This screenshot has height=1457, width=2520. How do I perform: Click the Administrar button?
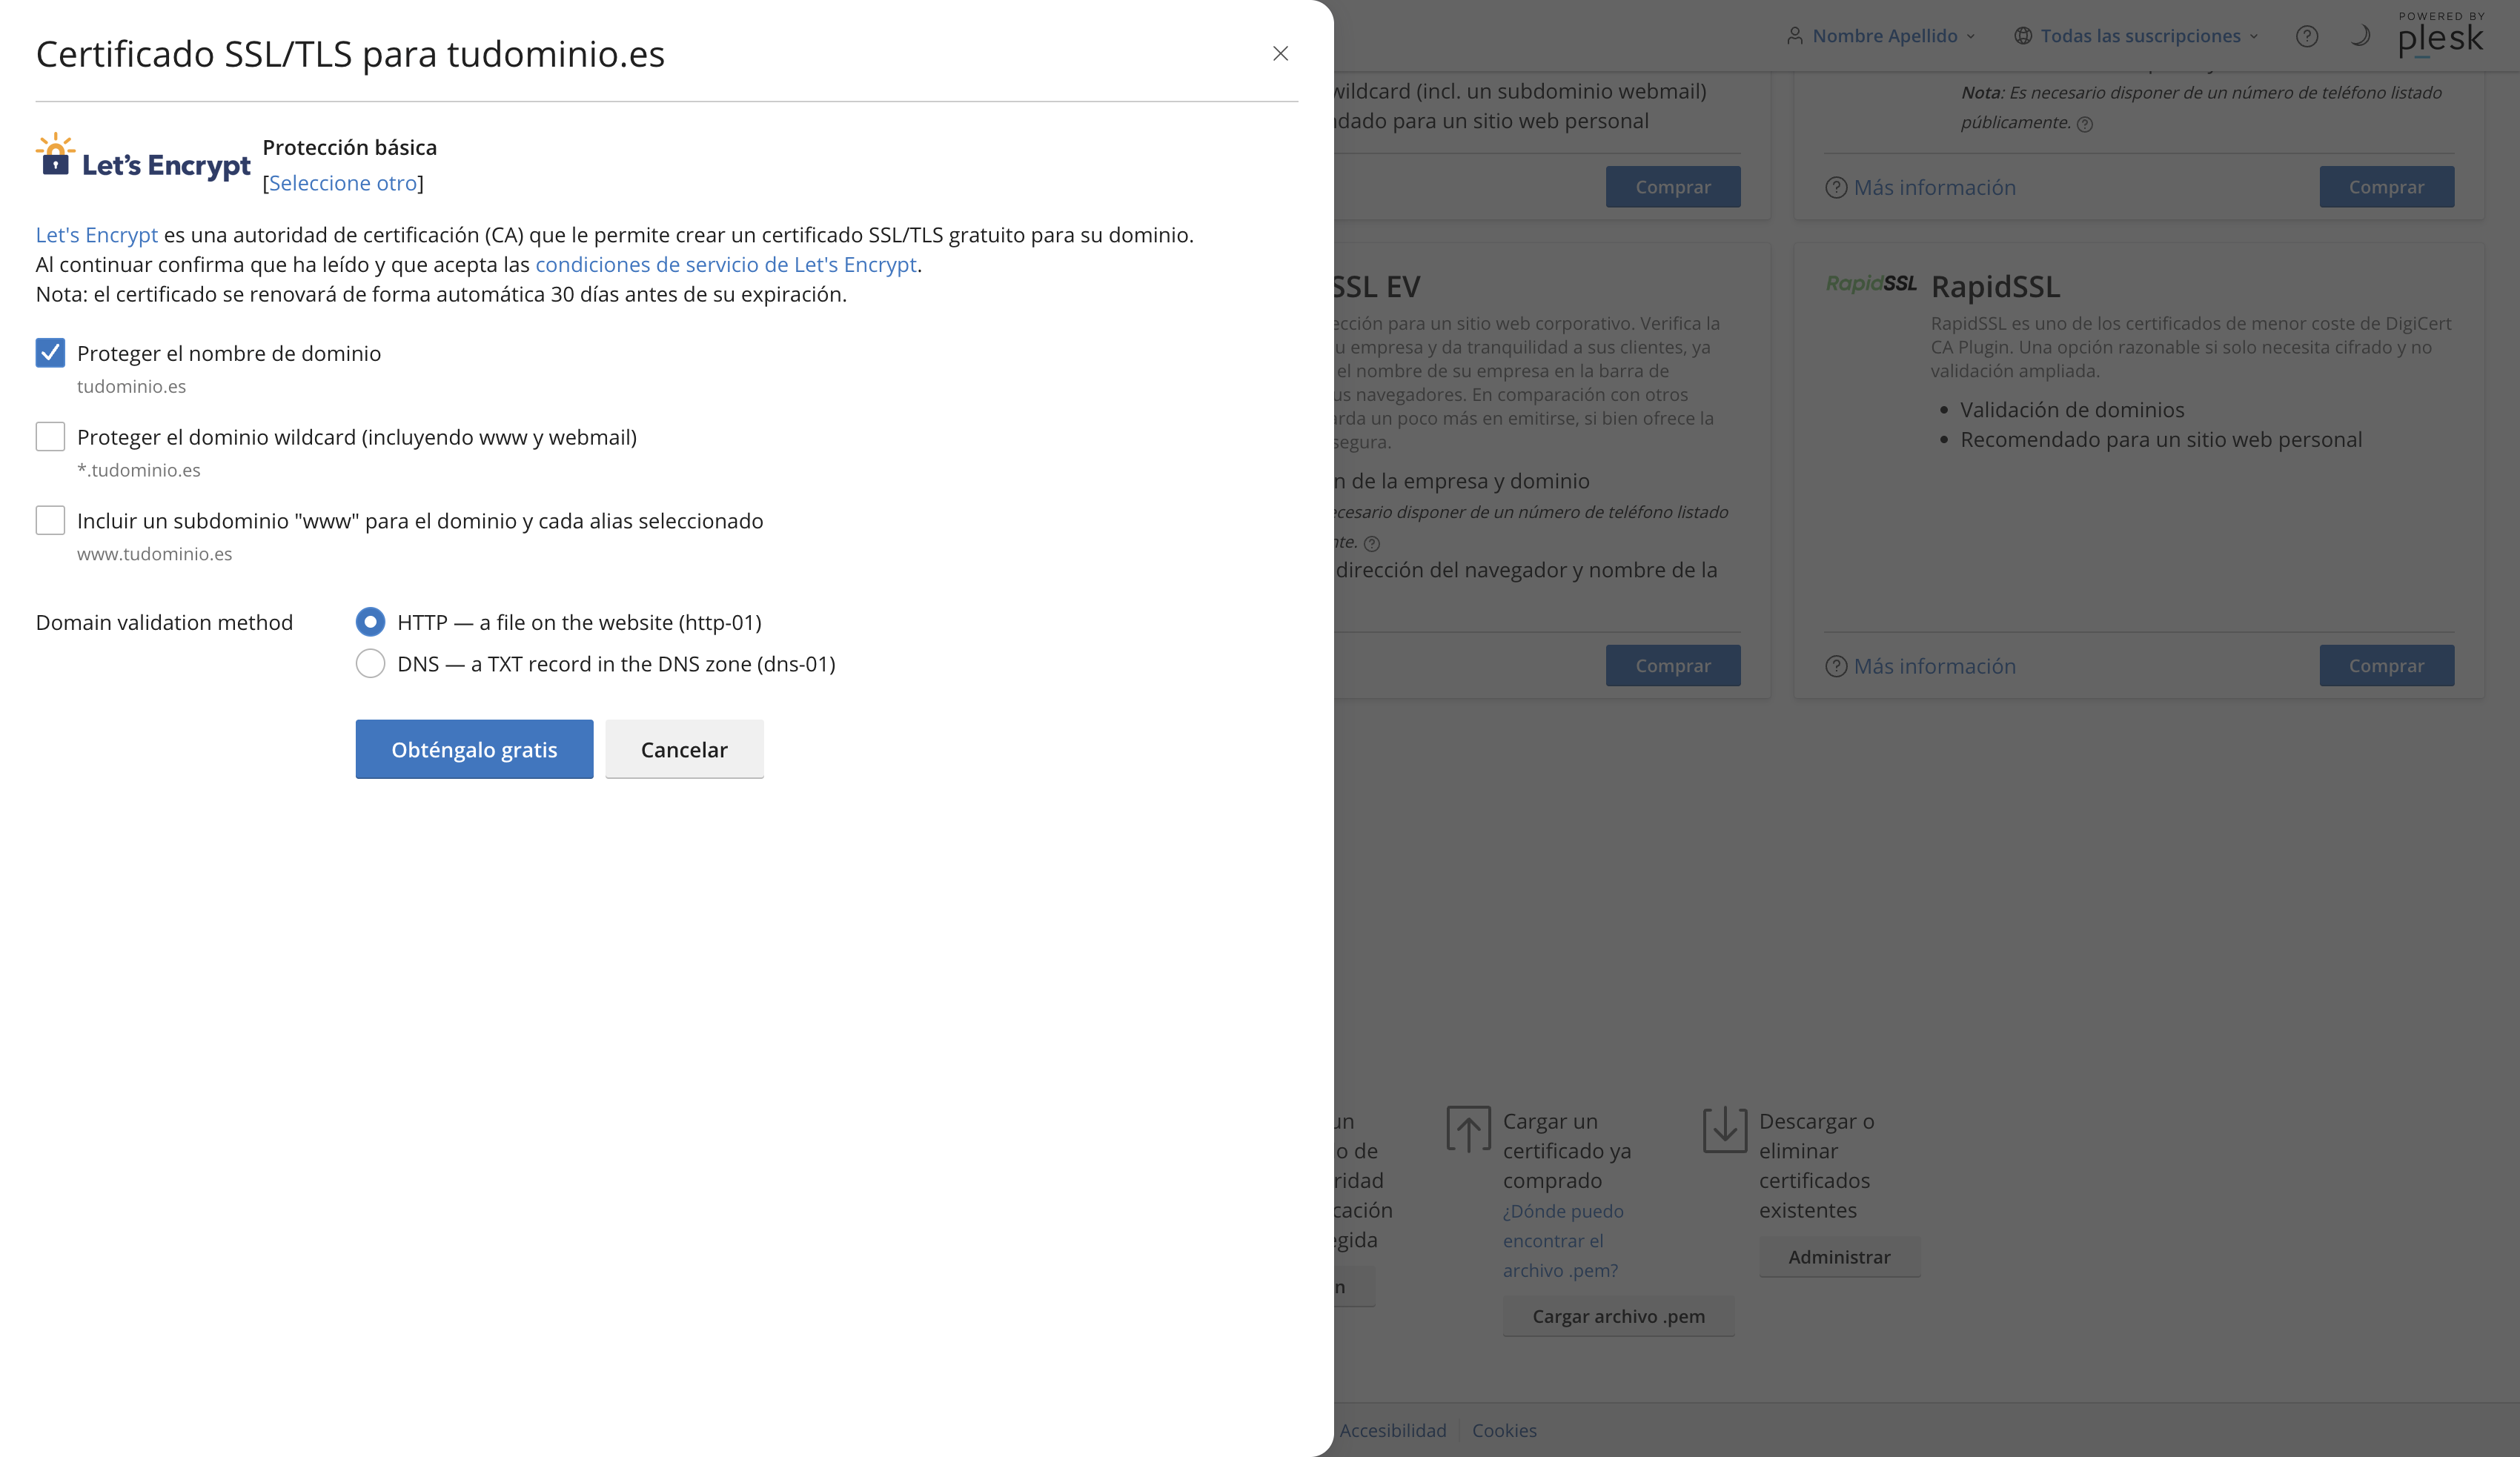pyautogui.click(x=1839, y=1257)
